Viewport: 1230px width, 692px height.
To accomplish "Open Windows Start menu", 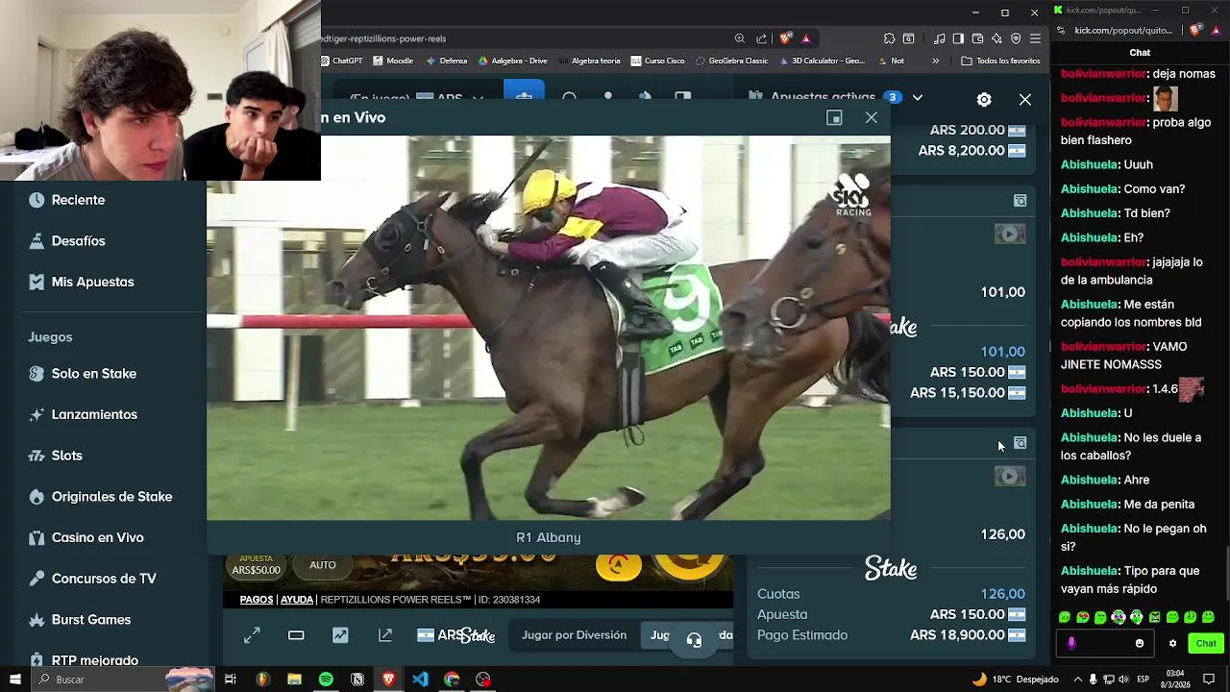I will [x=16, y=680].
